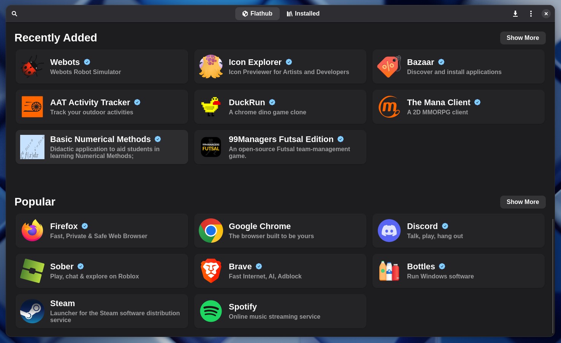Click the Firefox browser icon
This screenshot has height=343, width=561.
click(32, 231)
